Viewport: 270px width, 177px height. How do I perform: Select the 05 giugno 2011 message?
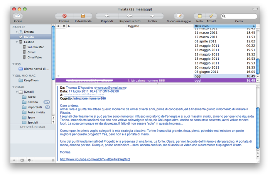(x=156, y=72)
